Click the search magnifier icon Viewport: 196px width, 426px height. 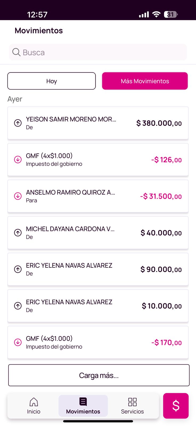16,52
